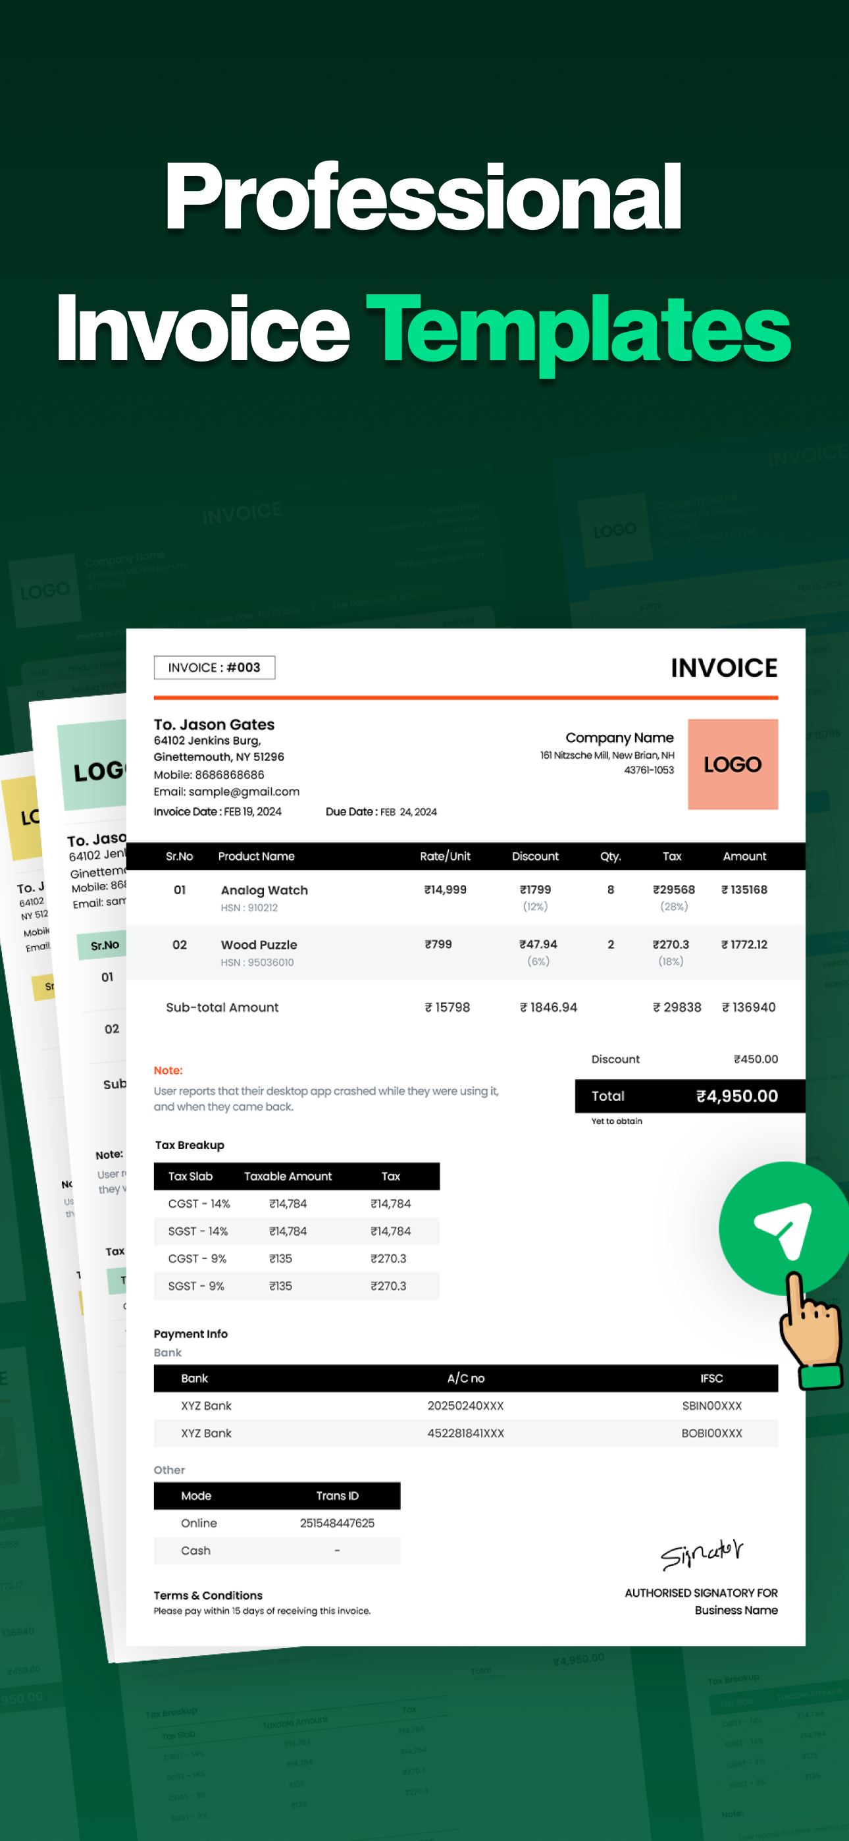Click the 'Note:' label in orange
The height and width of the screenshot is (1841, 849).
168,1070
